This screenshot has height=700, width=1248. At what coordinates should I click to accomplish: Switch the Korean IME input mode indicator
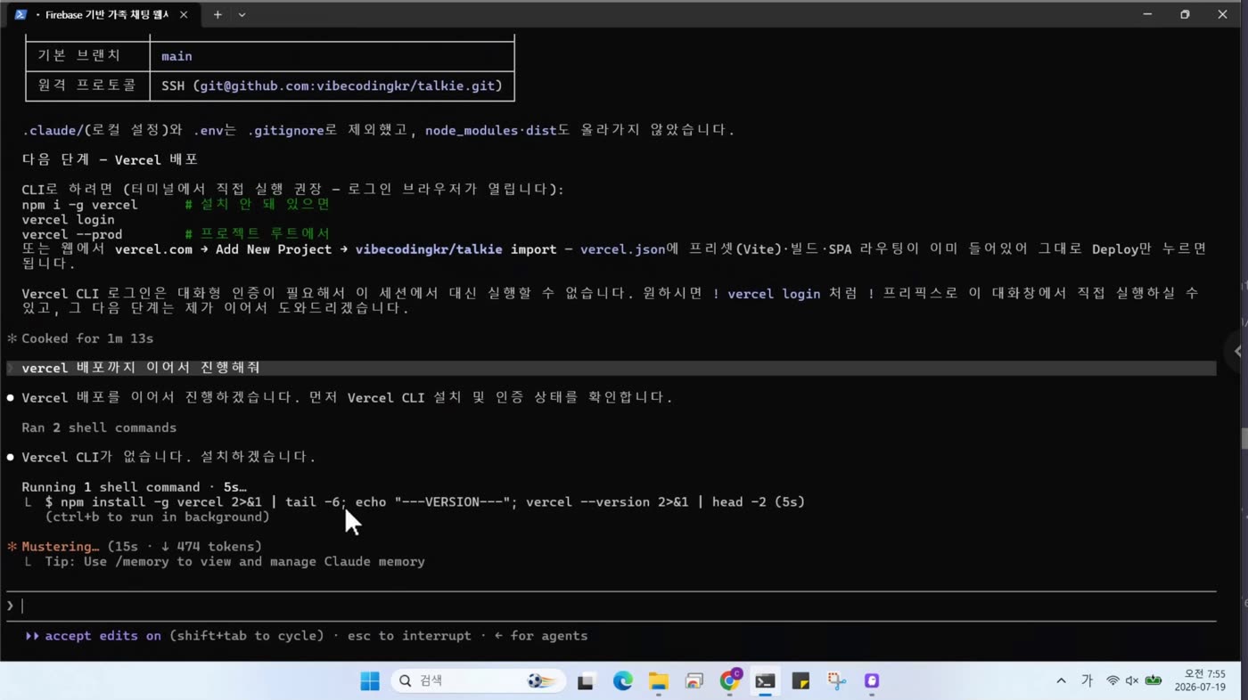pyautogui.click(x=1087, y=681)
